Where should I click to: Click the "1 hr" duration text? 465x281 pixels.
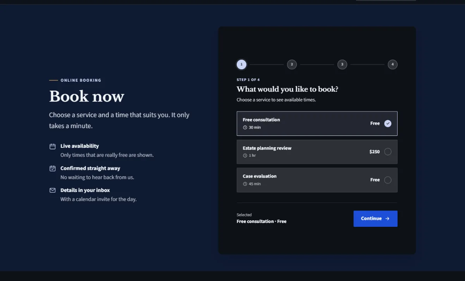[x=252, y=156]
